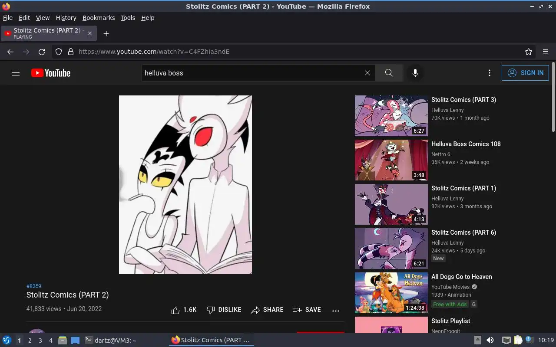
Task: Open the system start menu
Action: [7, 340]
